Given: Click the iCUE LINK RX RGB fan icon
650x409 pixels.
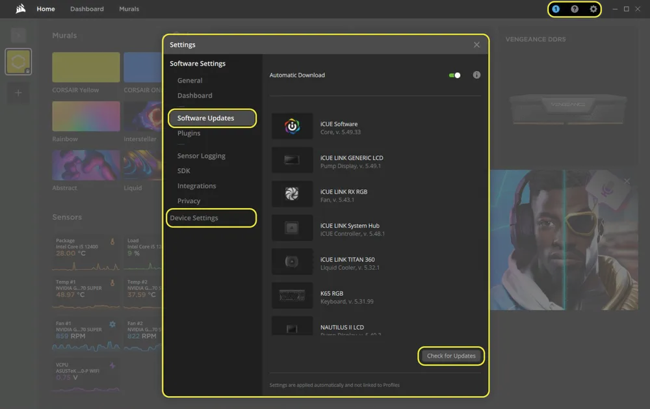Looking at the screenshot, I should (x=292, y=194).
